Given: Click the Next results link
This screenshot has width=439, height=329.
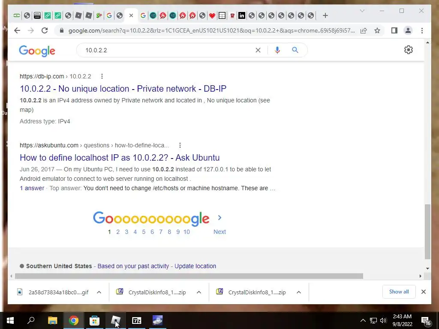Looking at the screenshot, I should click(x=219, y=232).
